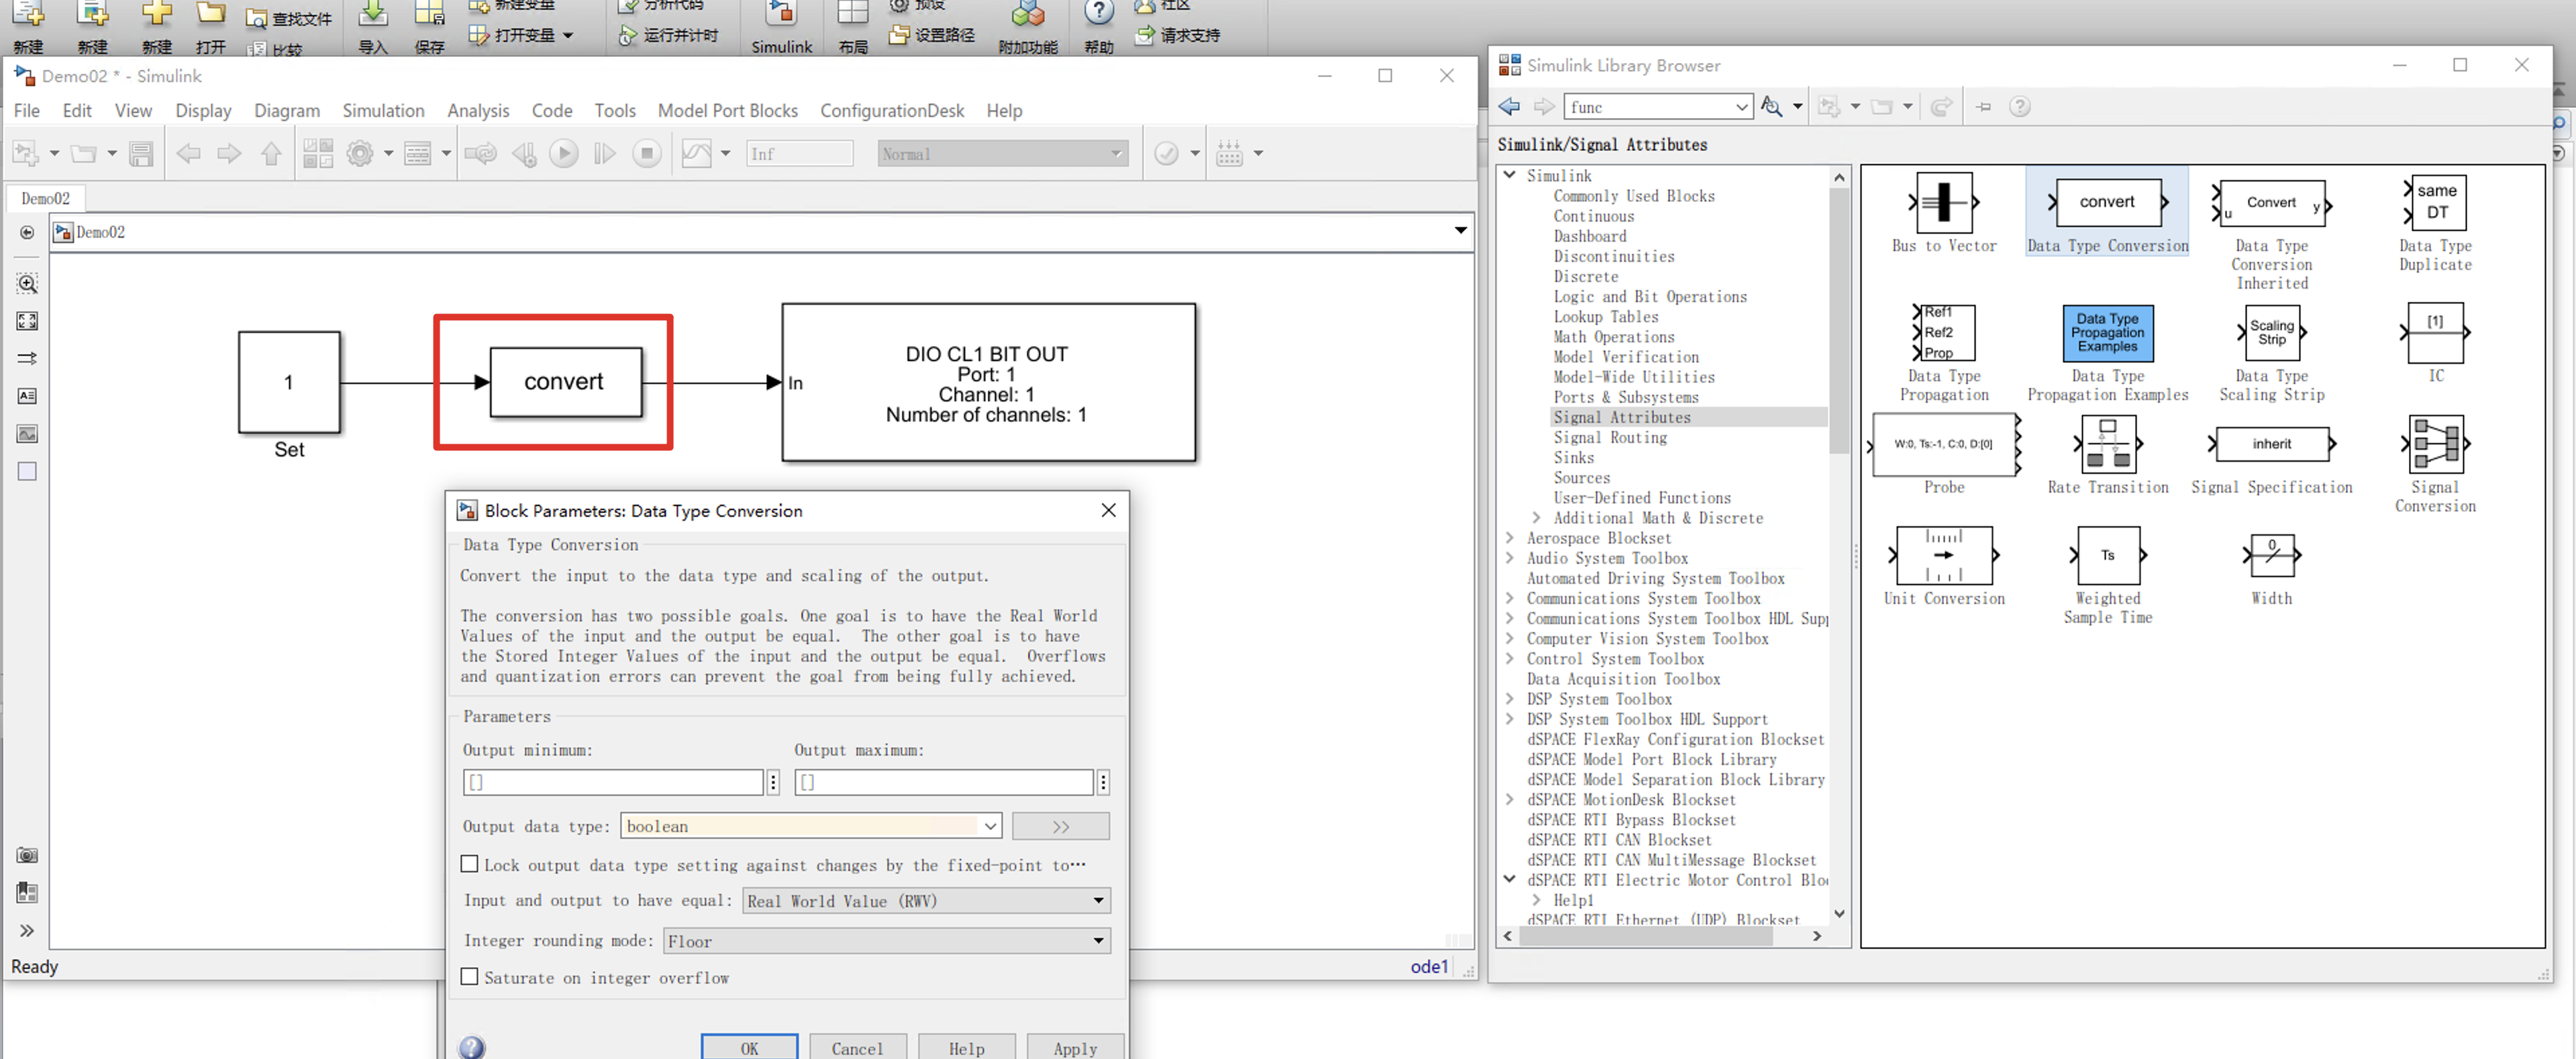Add annotation from the left palette
2576x1059 pixels.
tap(27, 396)
